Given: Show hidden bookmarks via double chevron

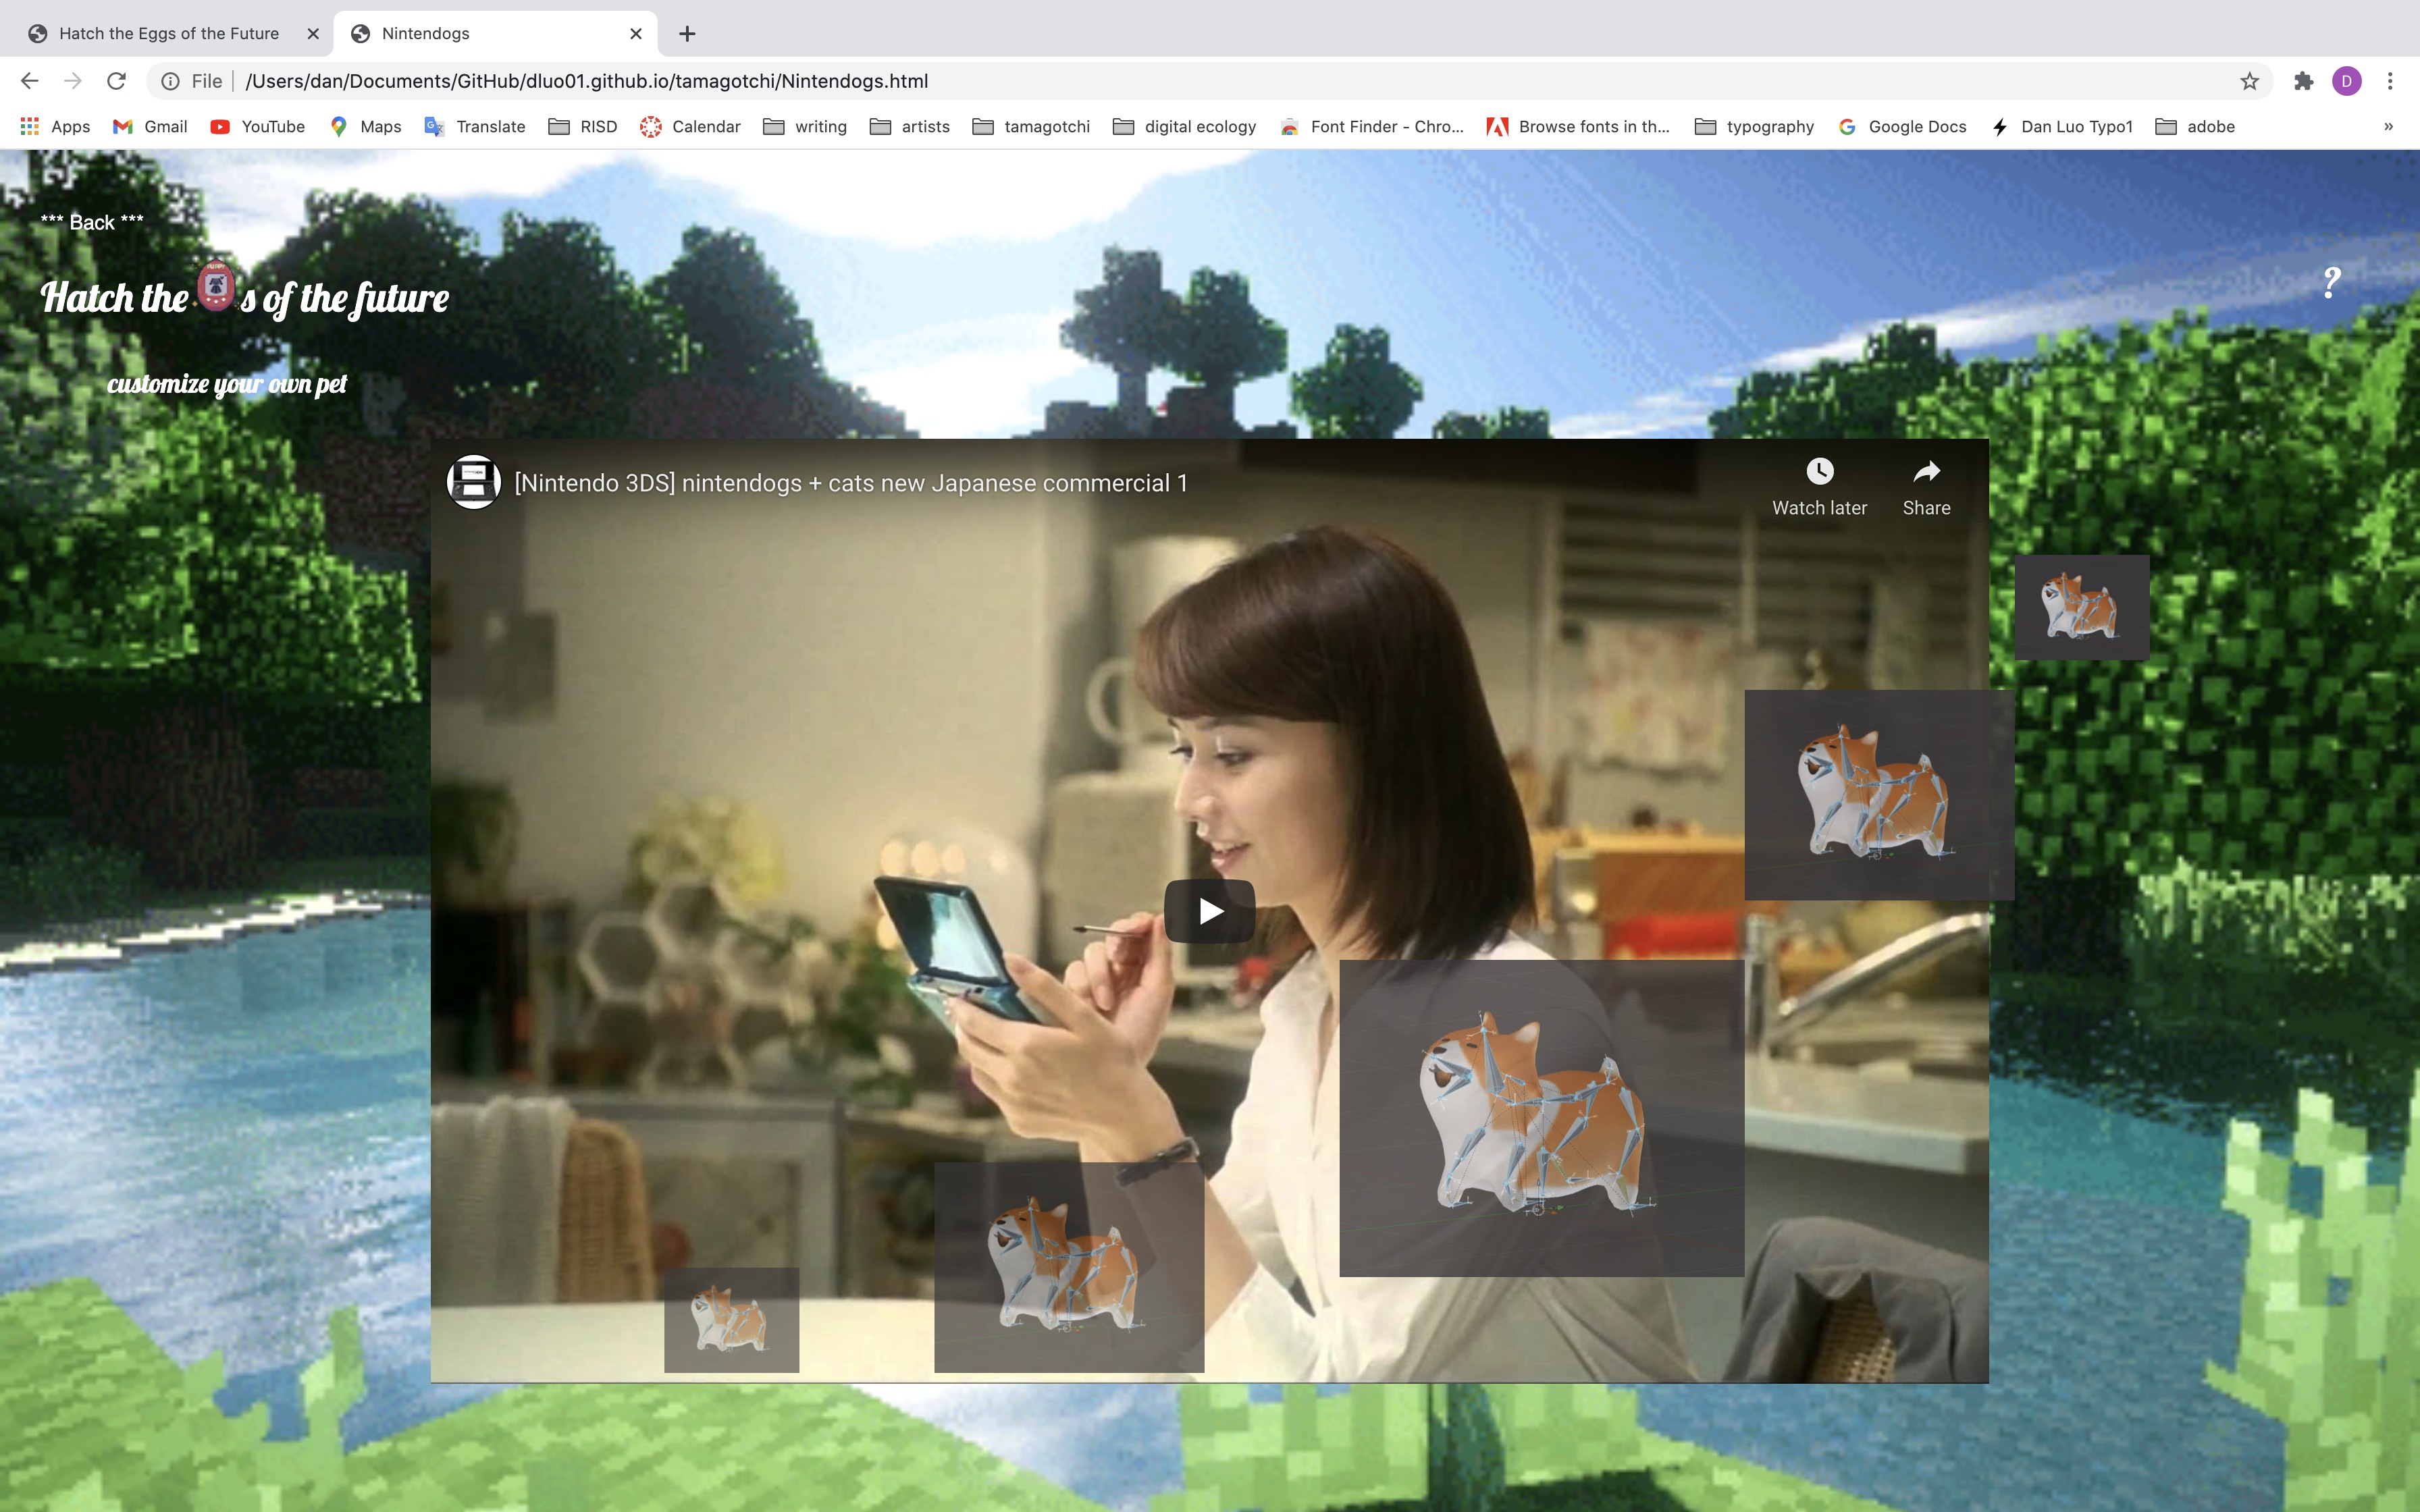Looking at the screenshot, I should click(2388, 126).
